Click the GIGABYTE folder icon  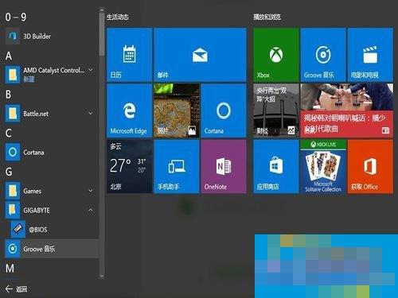click(13, 210)
